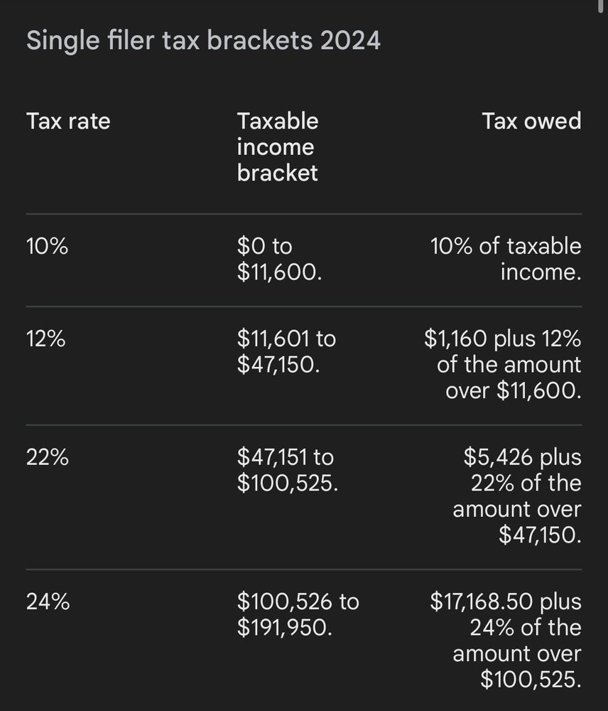Click the scrollbar thumb at top right

pos(602,7)
